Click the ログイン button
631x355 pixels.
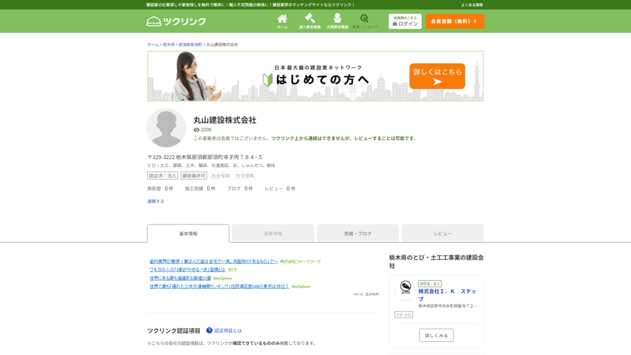pos(405,22)
